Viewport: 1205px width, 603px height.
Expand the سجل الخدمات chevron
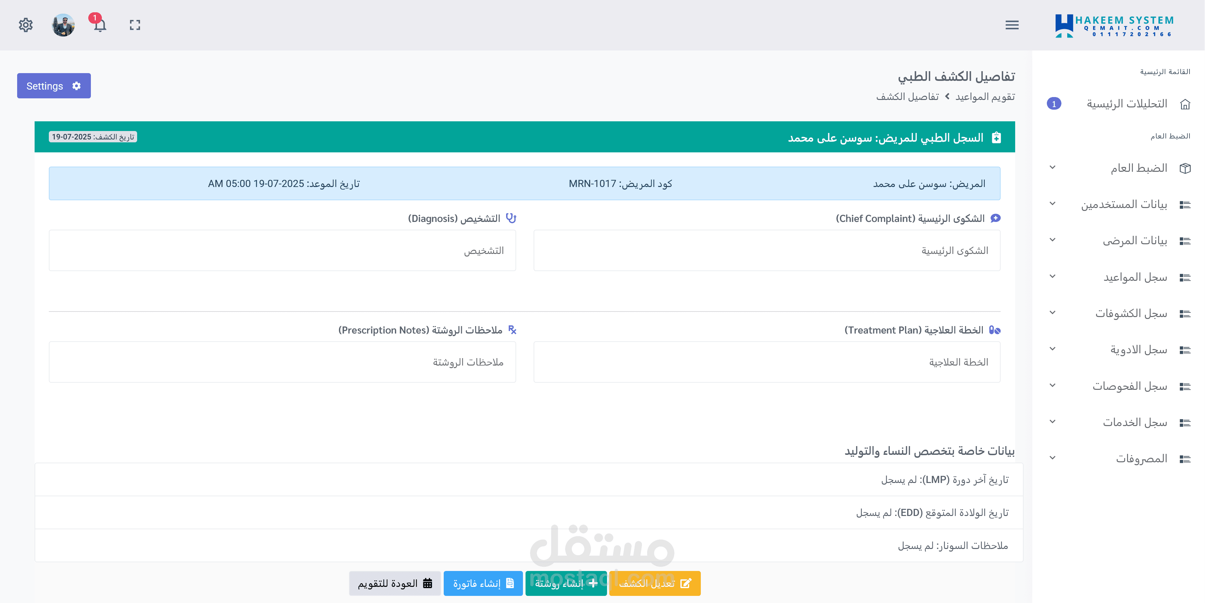[x=1052, y=422]
